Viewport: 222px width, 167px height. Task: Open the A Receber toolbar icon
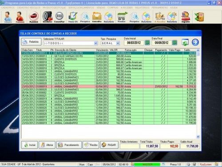click(x=160, y=17)
